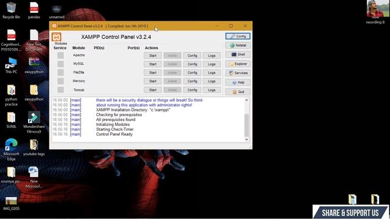Open Config for FileZilla
This screenshot has height=219, width=390.
(x=192, y=73)
